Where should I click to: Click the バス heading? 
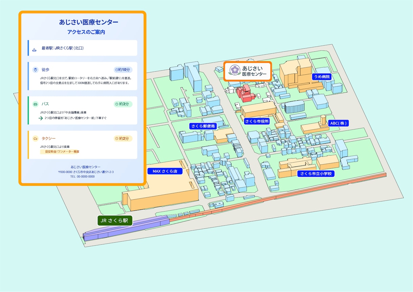click(45, 104)
